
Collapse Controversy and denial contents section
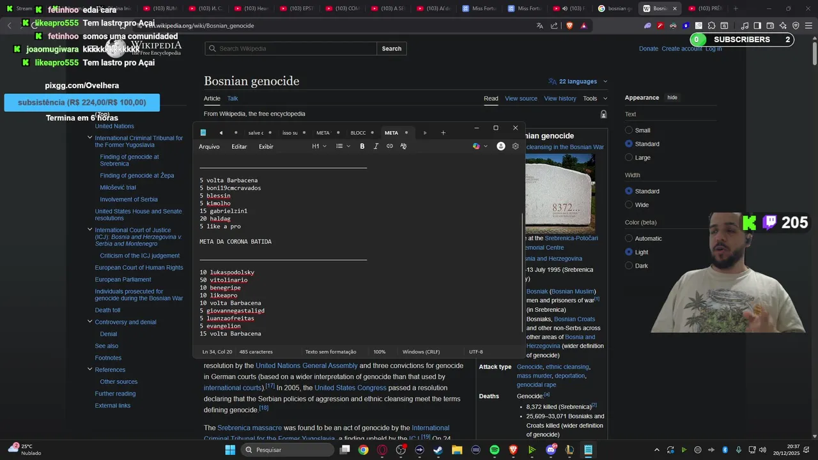point(89,322)
